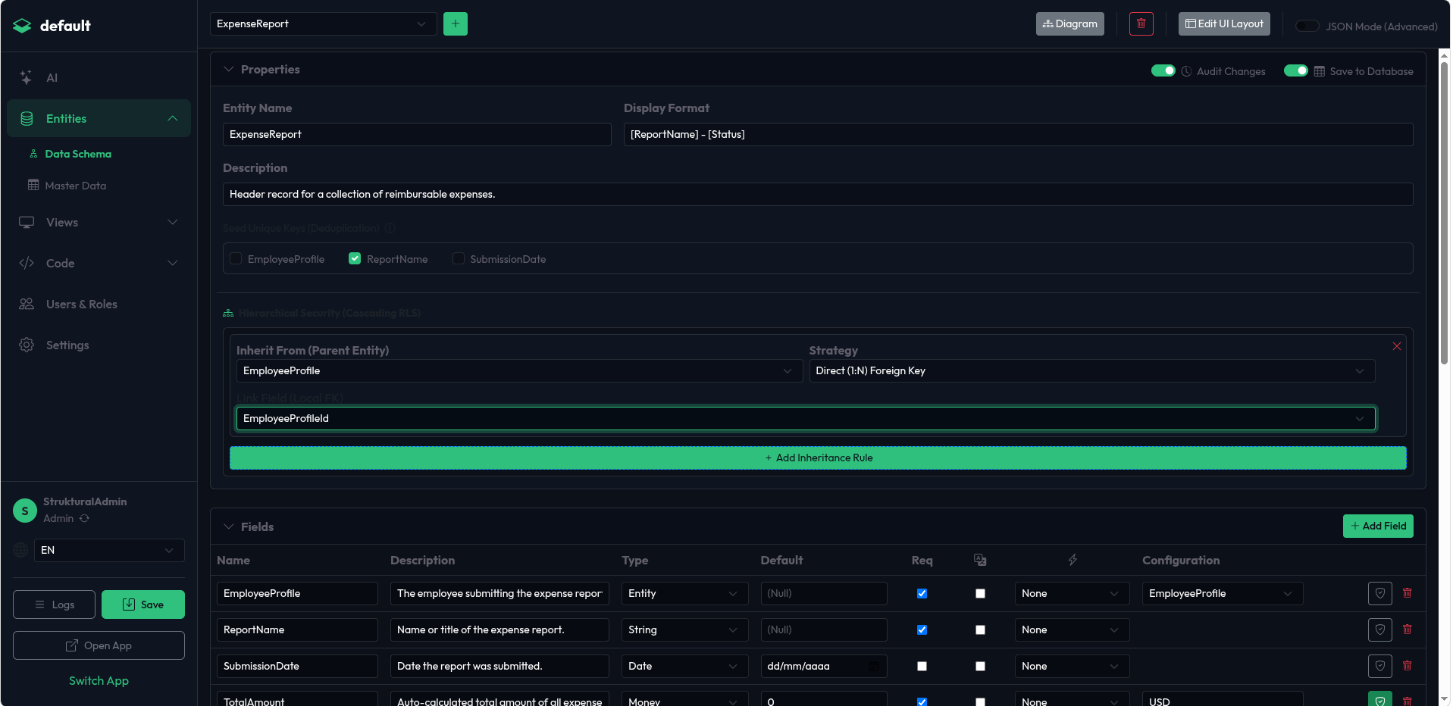Click the Open App button
The height and width of the screenshot is (706, 1453).
(x=99, y=645)
